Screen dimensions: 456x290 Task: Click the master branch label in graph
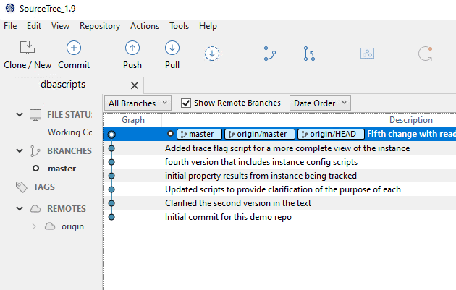tap(199, 134)
